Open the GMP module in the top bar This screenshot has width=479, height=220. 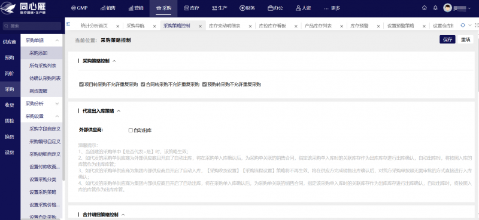[x=79, y=8]
